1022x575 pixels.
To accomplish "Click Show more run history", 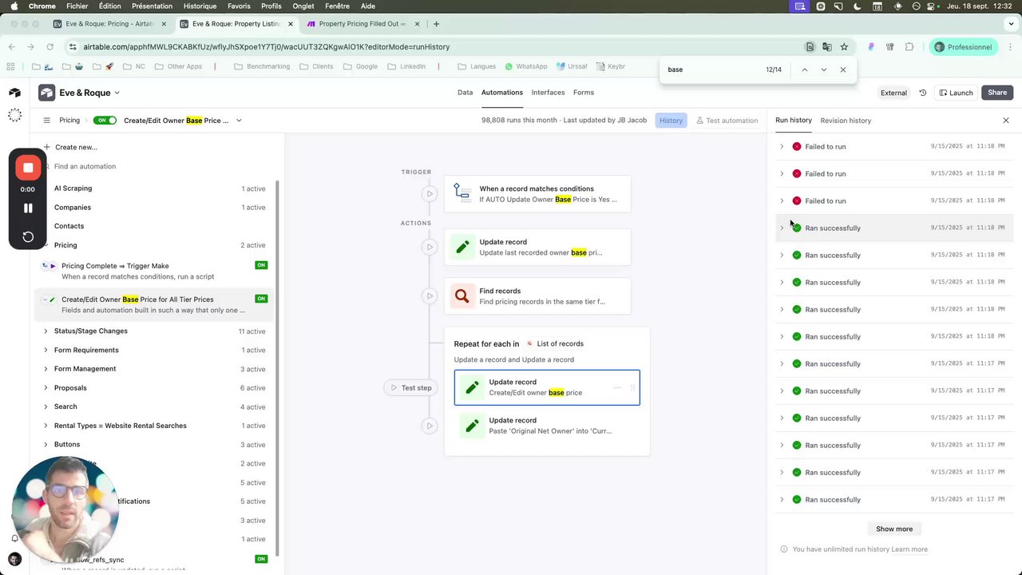I will tap(894, 529).
